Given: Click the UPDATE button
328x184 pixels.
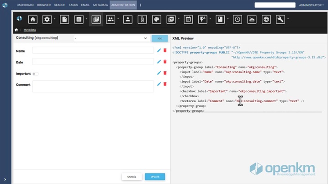Looking at the screenshot, I should point(155,177).
